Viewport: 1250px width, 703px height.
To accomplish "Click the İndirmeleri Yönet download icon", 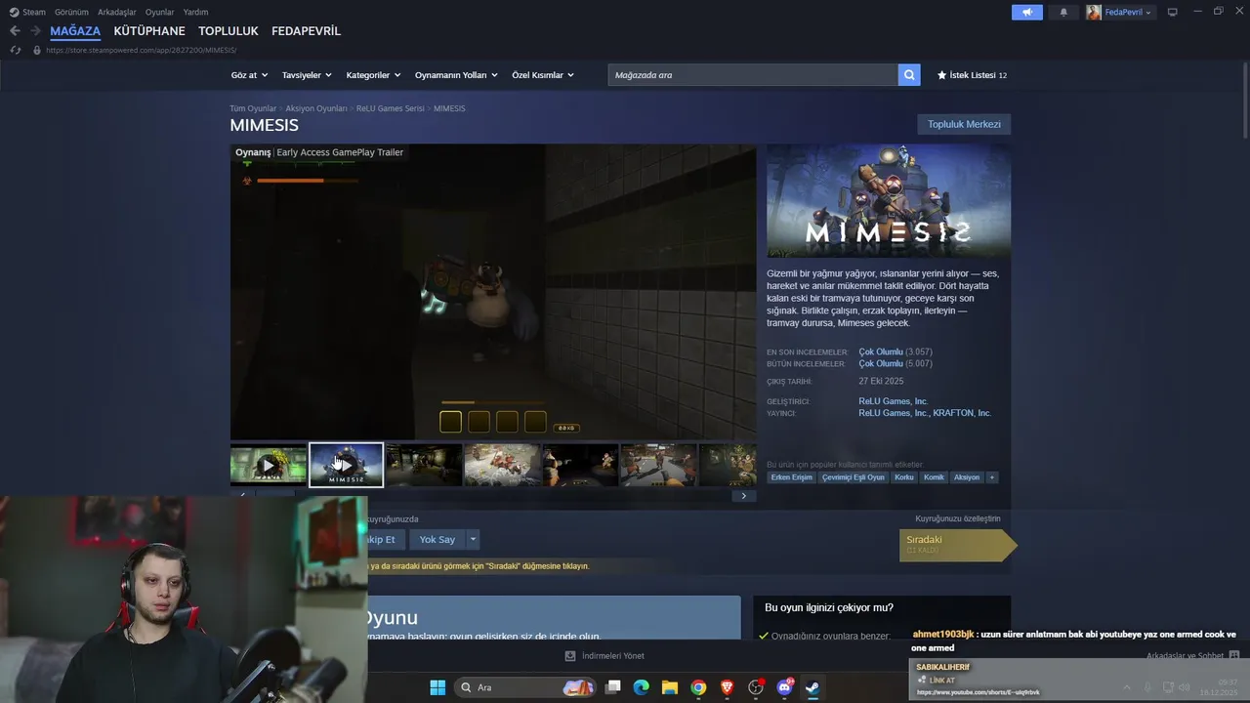I will coord(570,656).
